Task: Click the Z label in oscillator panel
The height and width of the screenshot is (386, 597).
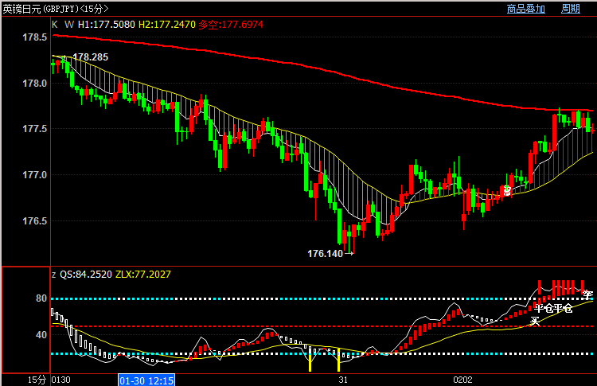Action: pos(54,274)
